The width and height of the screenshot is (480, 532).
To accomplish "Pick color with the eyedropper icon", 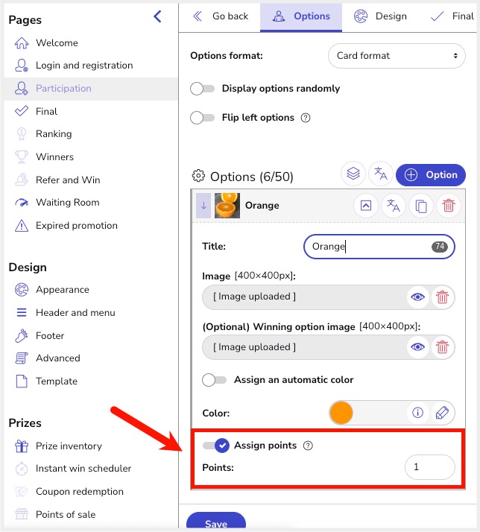I will coord(442,413).
